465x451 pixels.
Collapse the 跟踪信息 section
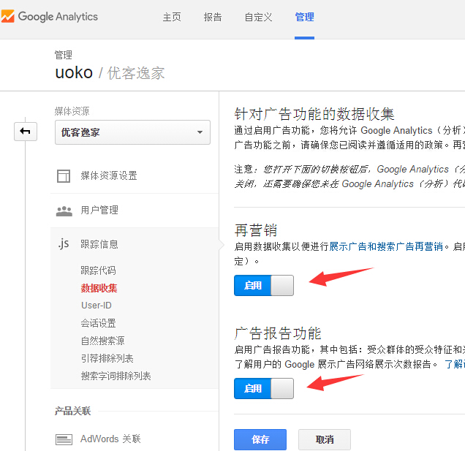point(99,244)
